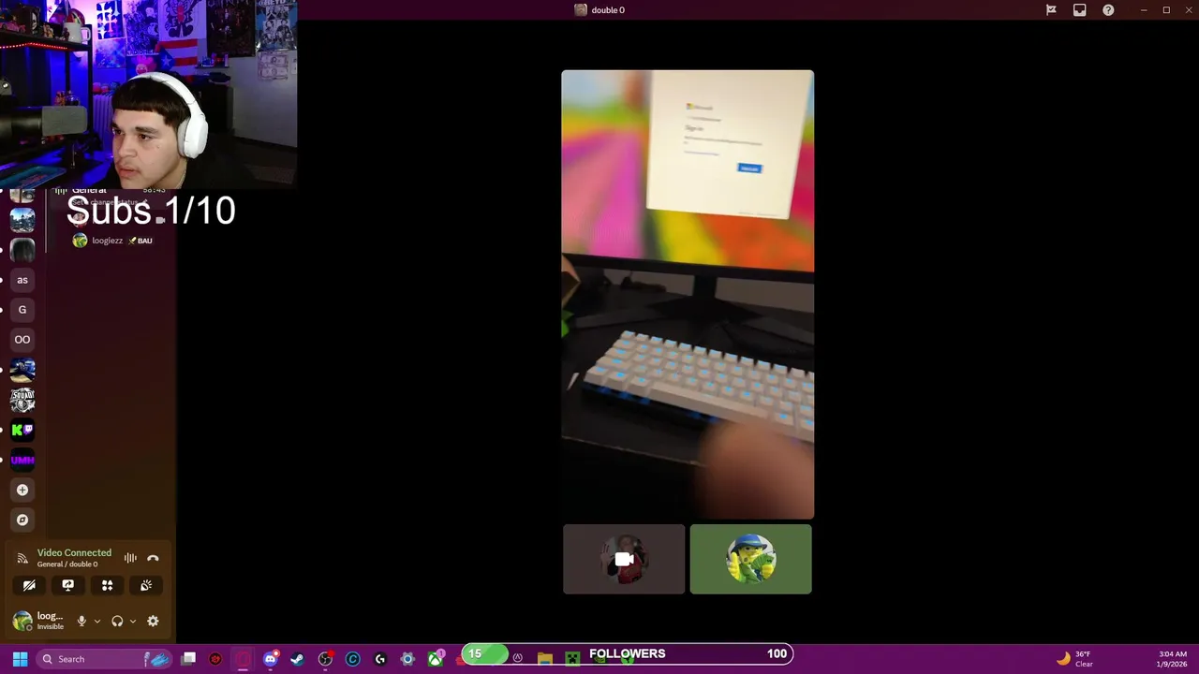Start an activity from voice panel
The height and width of the screenshot is (674, 1199).
click(x=107, y=585)
